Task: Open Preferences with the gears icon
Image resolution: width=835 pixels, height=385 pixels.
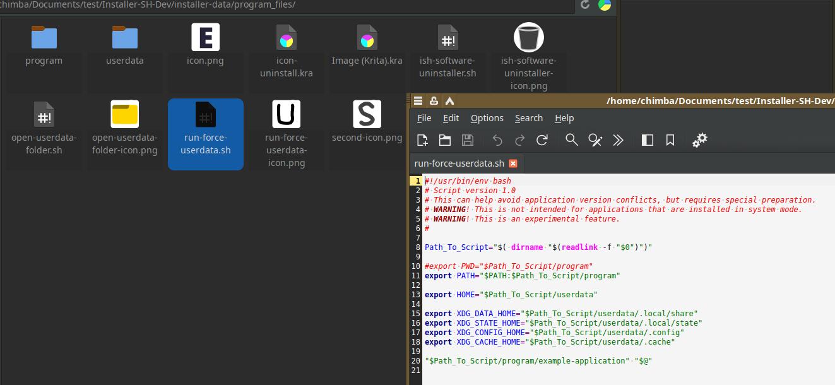Action: click(699, 140)
